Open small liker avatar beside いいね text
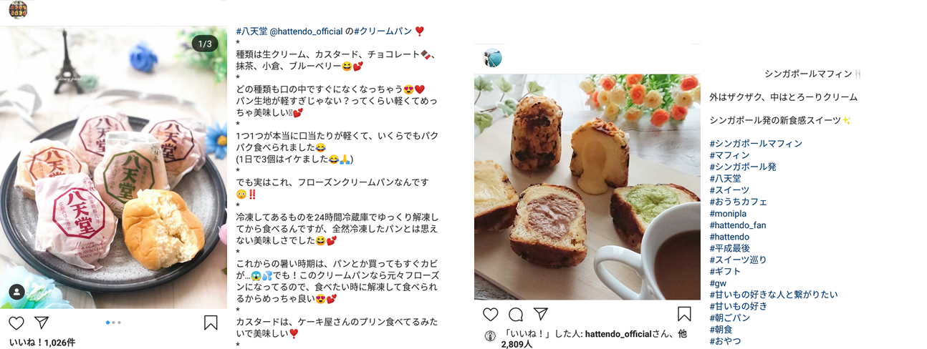Image resolution: width=927 pixels, height=349 pixels. [x=491, y=335]
